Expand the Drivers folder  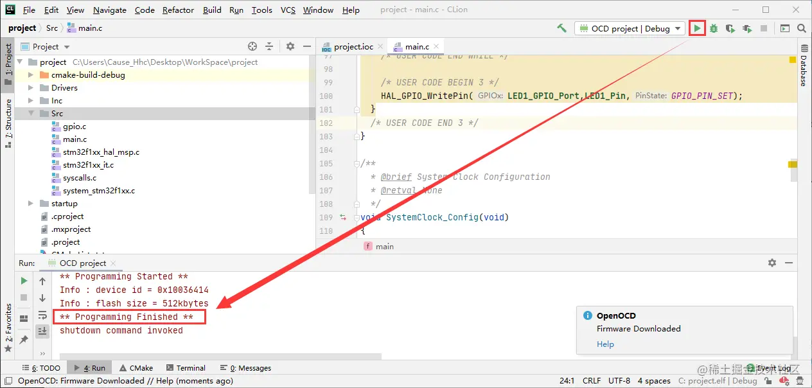pos(31,87)
